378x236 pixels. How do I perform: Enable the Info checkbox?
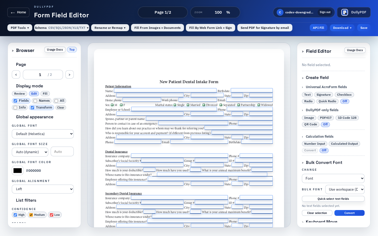click(15, 108)
